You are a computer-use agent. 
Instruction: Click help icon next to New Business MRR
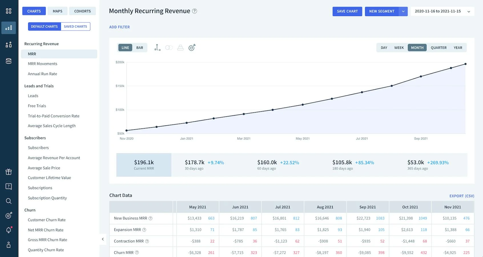click(x=150, y=218)
